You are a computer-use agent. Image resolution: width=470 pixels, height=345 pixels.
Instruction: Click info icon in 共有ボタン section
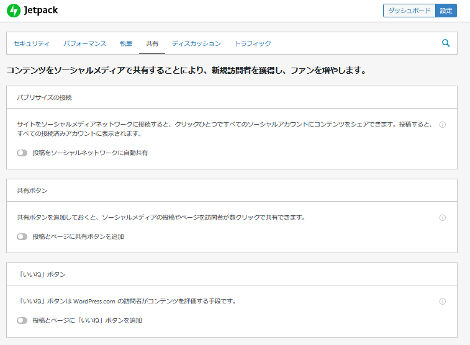pyautogui.click(x=442, y=218)
